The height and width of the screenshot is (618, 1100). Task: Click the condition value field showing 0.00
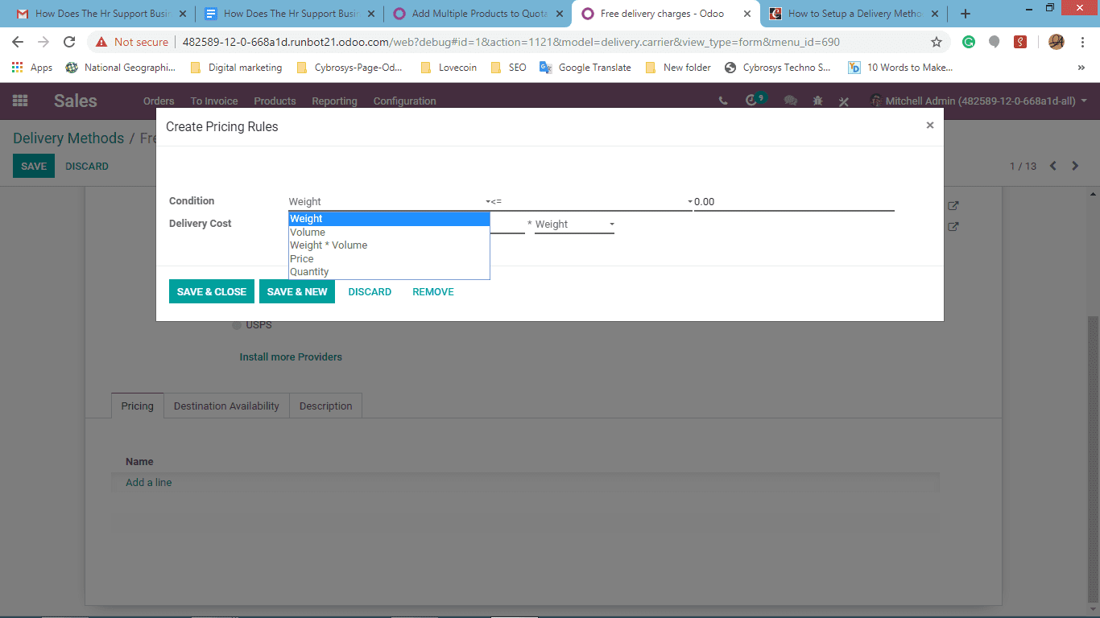794,202
